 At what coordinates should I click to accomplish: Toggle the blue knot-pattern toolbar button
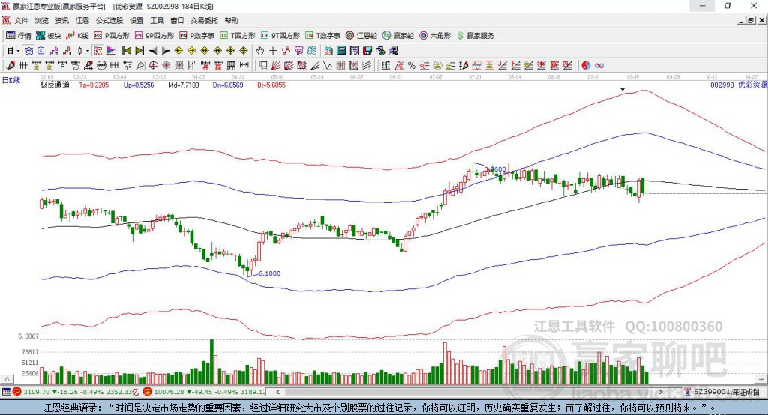[x=28, y=50]
